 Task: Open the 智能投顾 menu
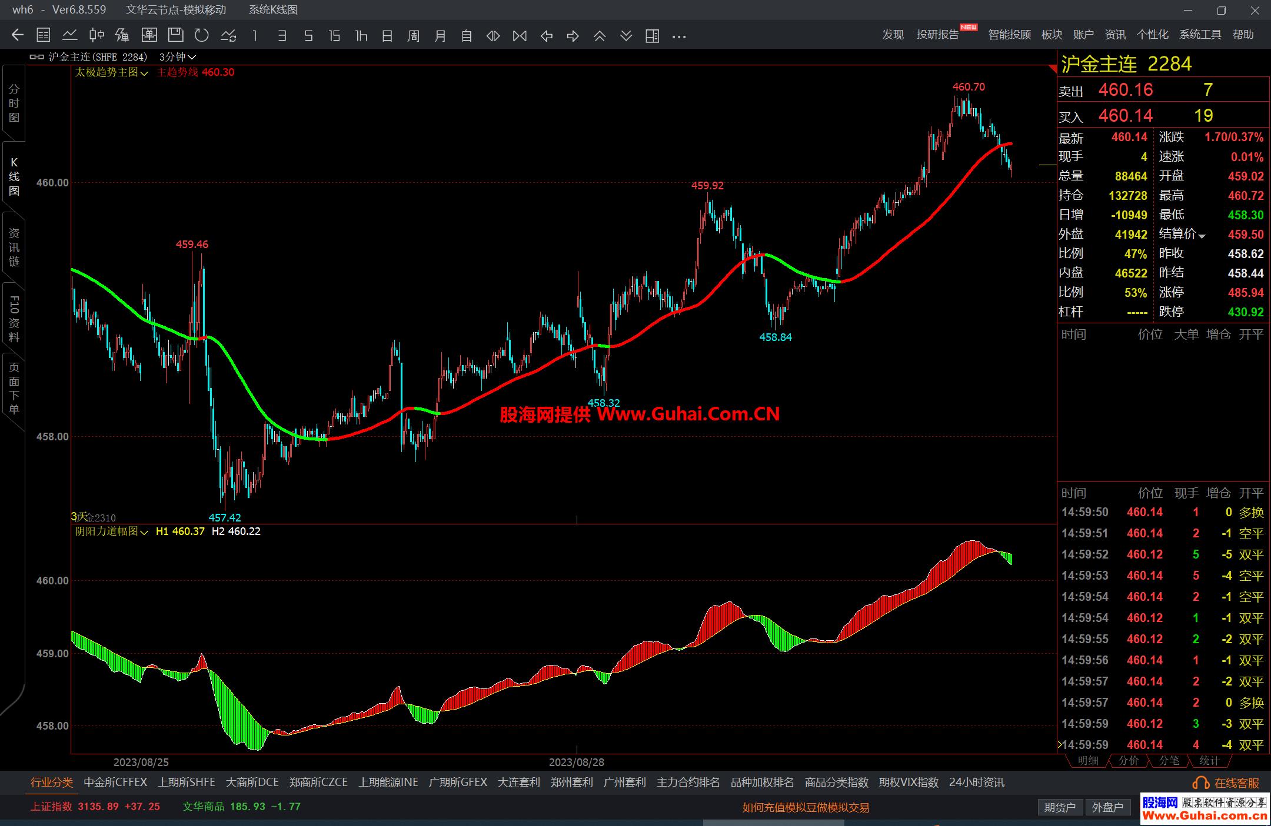pos(1009,35)
